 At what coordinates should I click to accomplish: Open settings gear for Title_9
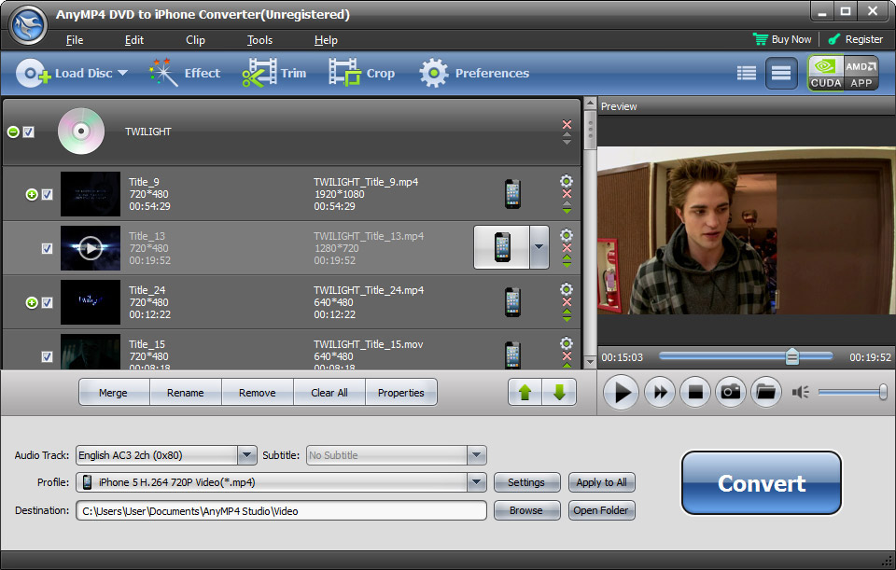pos(567,181)
